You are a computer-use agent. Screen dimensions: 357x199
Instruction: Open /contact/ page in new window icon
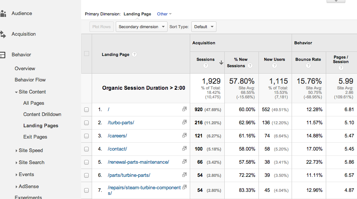coord(185,148)
